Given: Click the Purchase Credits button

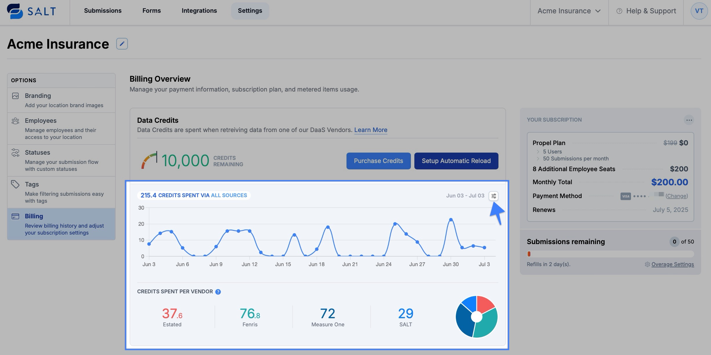Looking at the screenshot, I should (378, 161).
